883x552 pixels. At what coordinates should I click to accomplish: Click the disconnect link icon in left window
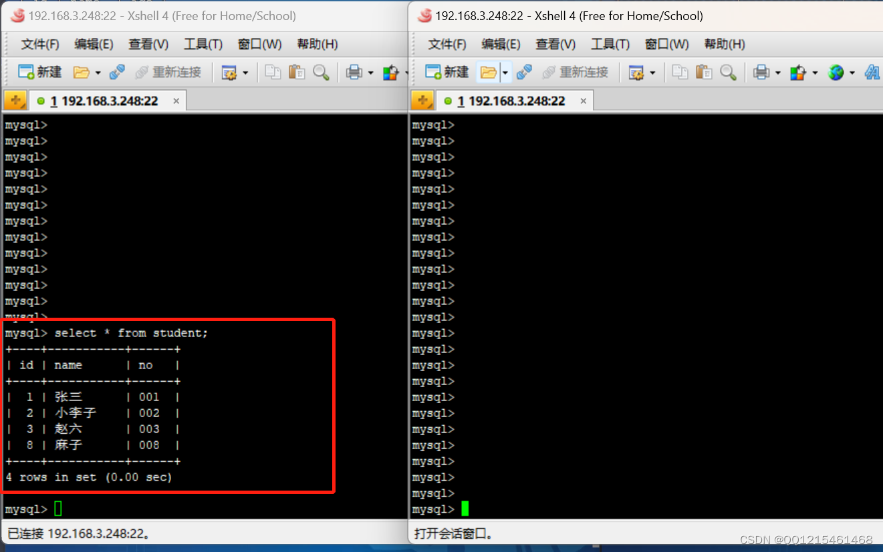[117, 72]
